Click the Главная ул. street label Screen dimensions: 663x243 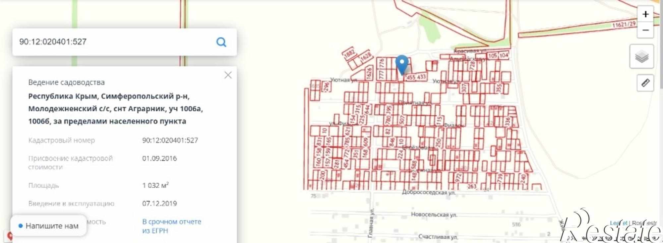pyautogui.click(x=371, y=222)
